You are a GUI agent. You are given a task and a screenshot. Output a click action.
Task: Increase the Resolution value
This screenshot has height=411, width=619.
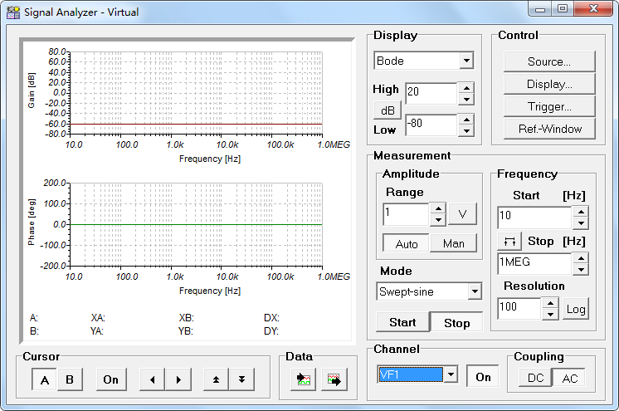(550, 304)
